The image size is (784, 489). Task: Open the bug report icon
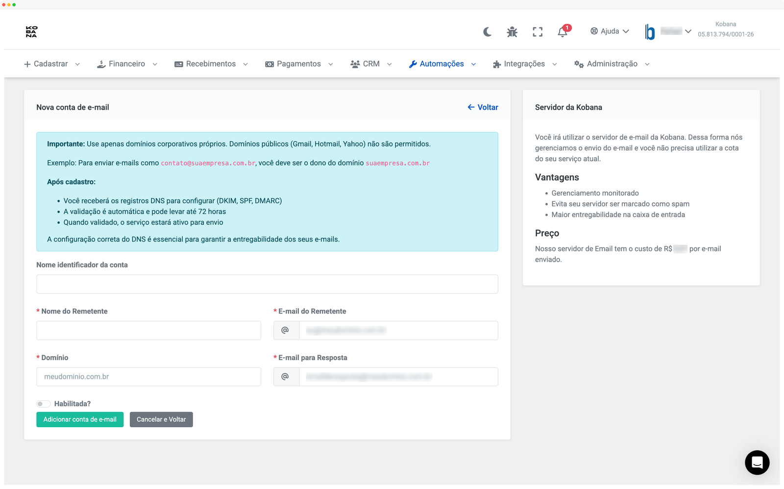pyautogui.click(x=512, y=31)
